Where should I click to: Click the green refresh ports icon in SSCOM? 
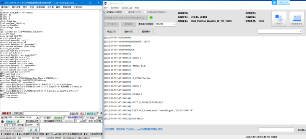pos(18,121)
